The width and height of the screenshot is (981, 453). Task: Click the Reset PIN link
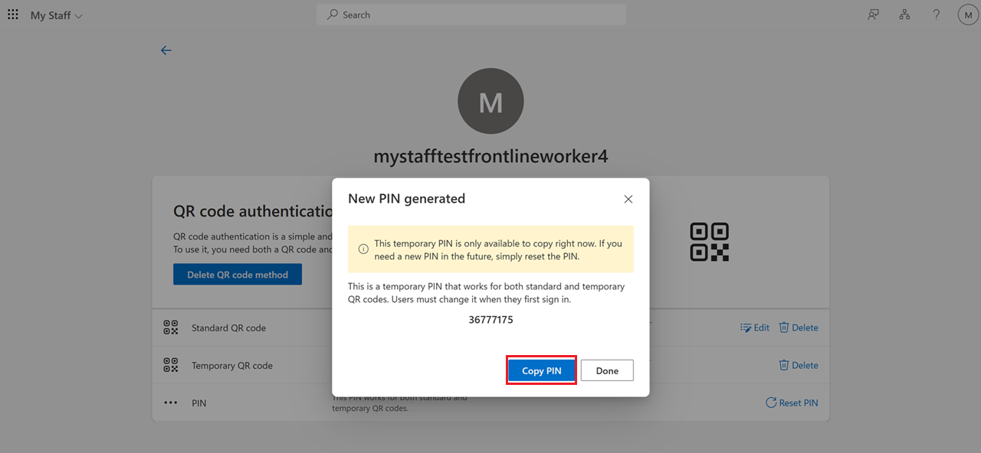click(792, 402)
